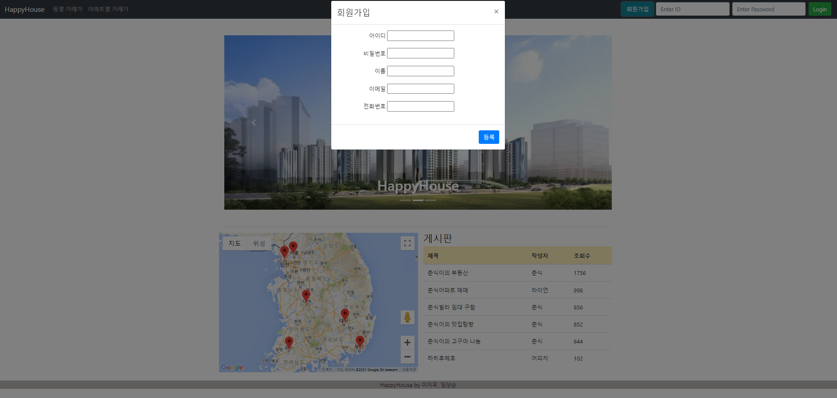Click the Enter Password field
This screenshot has height=398, width=837.
coord(769,9)
